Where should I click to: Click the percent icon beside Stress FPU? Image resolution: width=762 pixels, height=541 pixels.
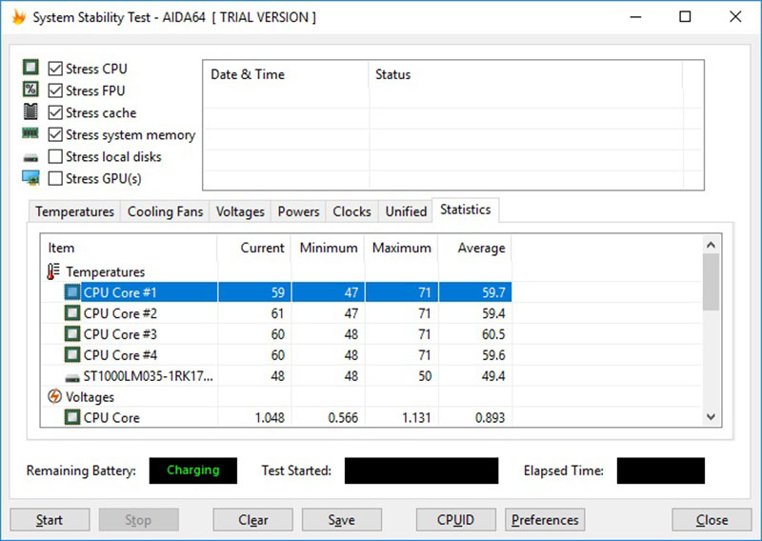click(x=30, y=89)
